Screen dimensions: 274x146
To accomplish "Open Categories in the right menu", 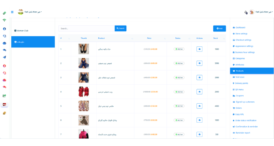I will 240,58.
